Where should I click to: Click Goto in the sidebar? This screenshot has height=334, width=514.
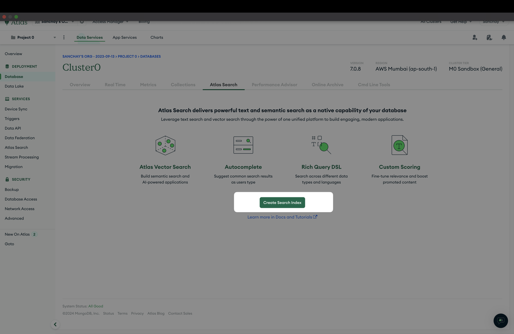click(9, 244)
